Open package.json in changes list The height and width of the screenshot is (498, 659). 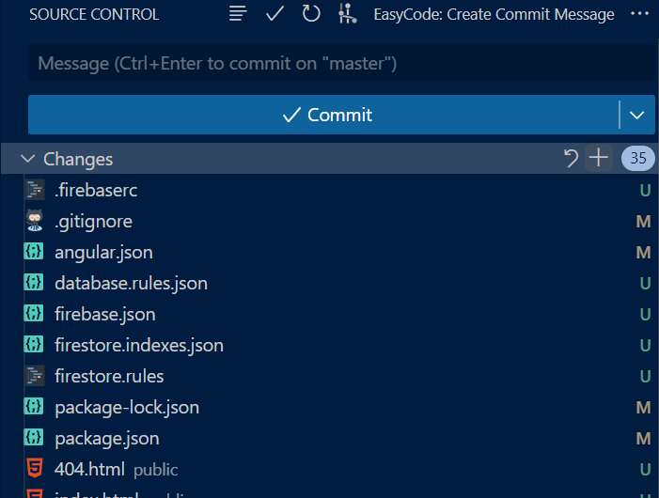click(x=329, y=439)
